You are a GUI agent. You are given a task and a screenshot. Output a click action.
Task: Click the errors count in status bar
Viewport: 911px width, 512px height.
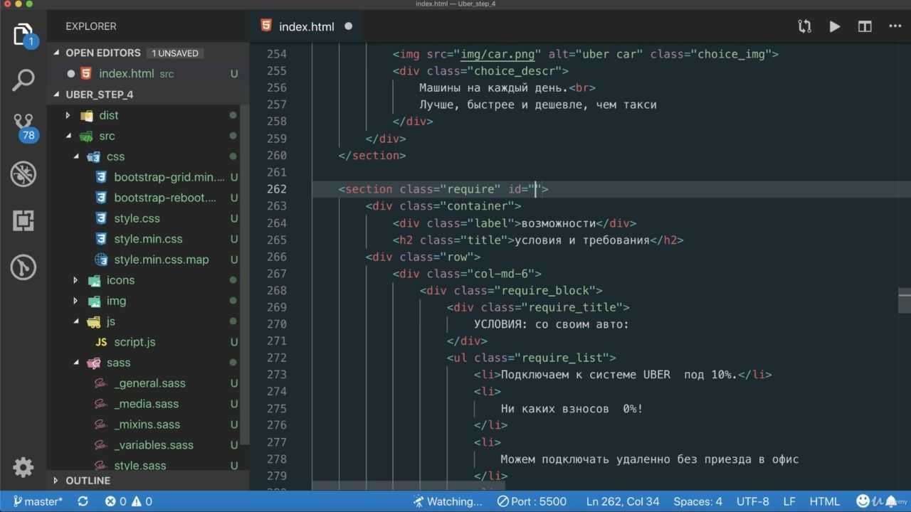(115, 501)
